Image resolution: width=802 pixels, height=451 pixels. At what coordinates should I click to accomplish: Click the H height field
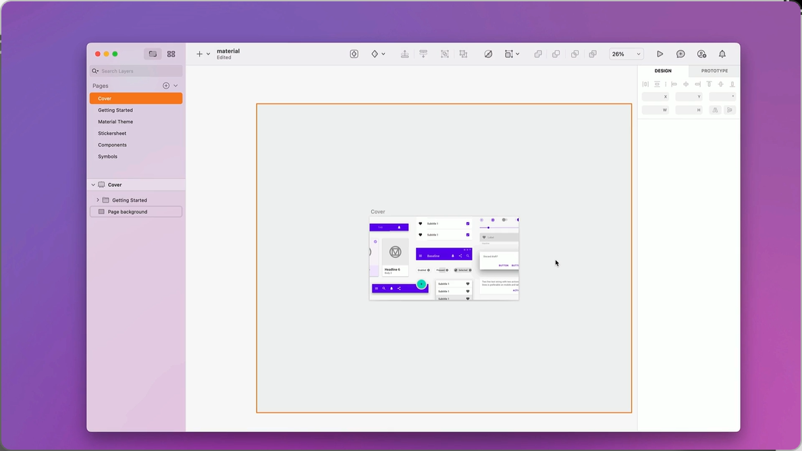click(x=689, y=110)
